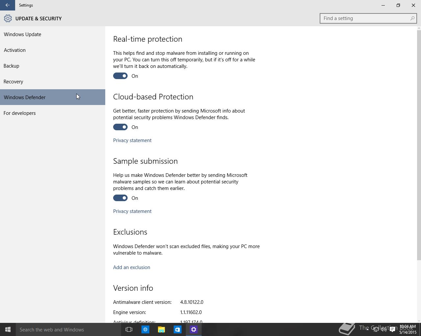Click the Engine version label

click(x=130, y=312)
